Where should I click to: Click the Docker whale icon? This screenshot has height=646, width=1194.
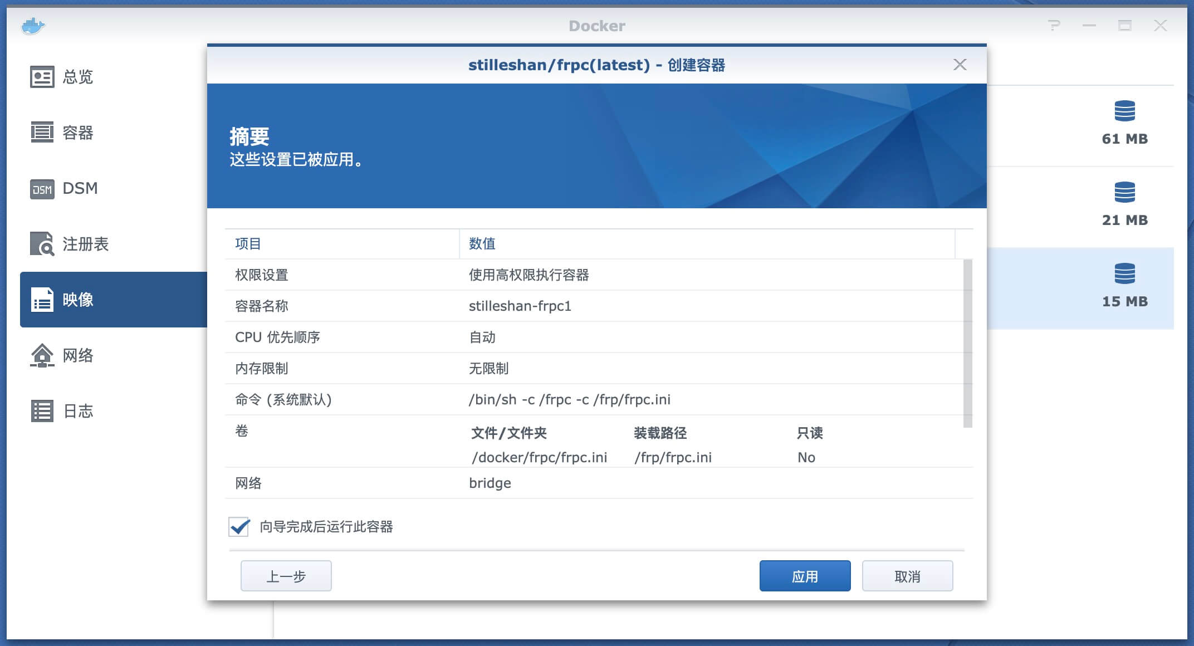tap(33, 26)
